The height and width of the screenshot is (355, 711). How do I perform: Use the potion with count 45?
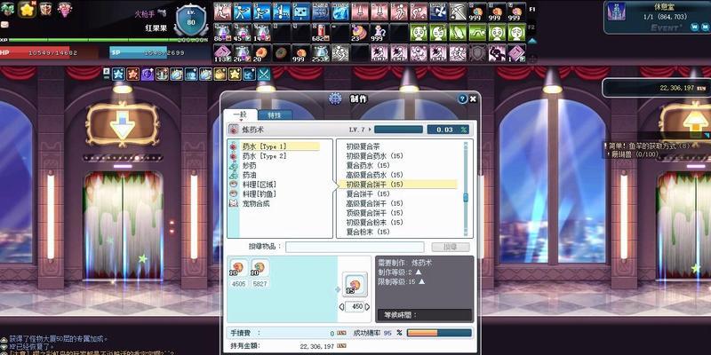coord(242,33)
